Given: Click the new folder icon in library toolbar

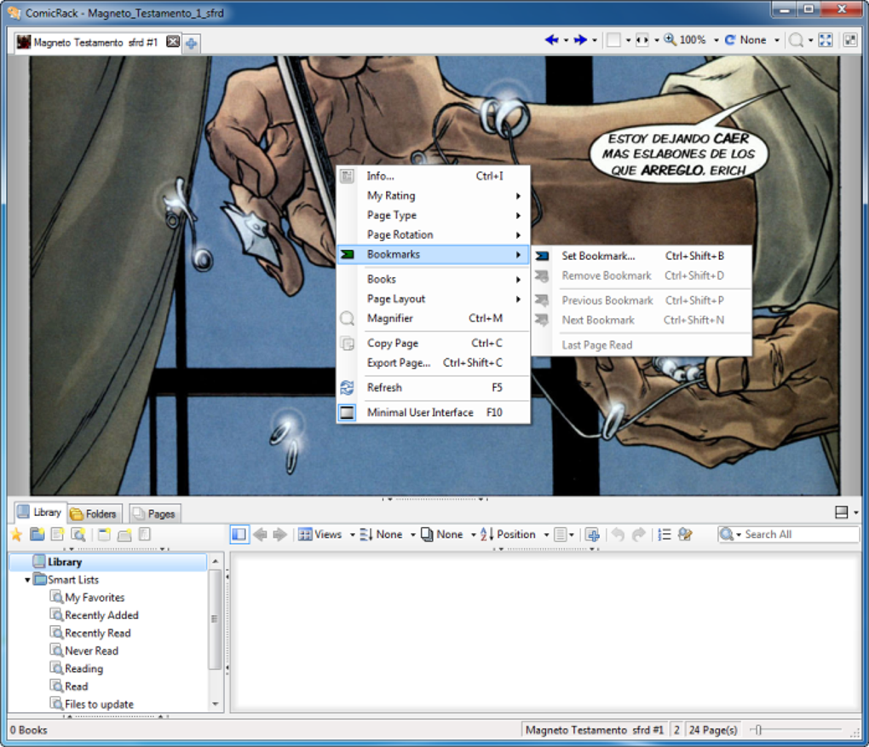Looking at the screenshot, I should click(37, 535).
